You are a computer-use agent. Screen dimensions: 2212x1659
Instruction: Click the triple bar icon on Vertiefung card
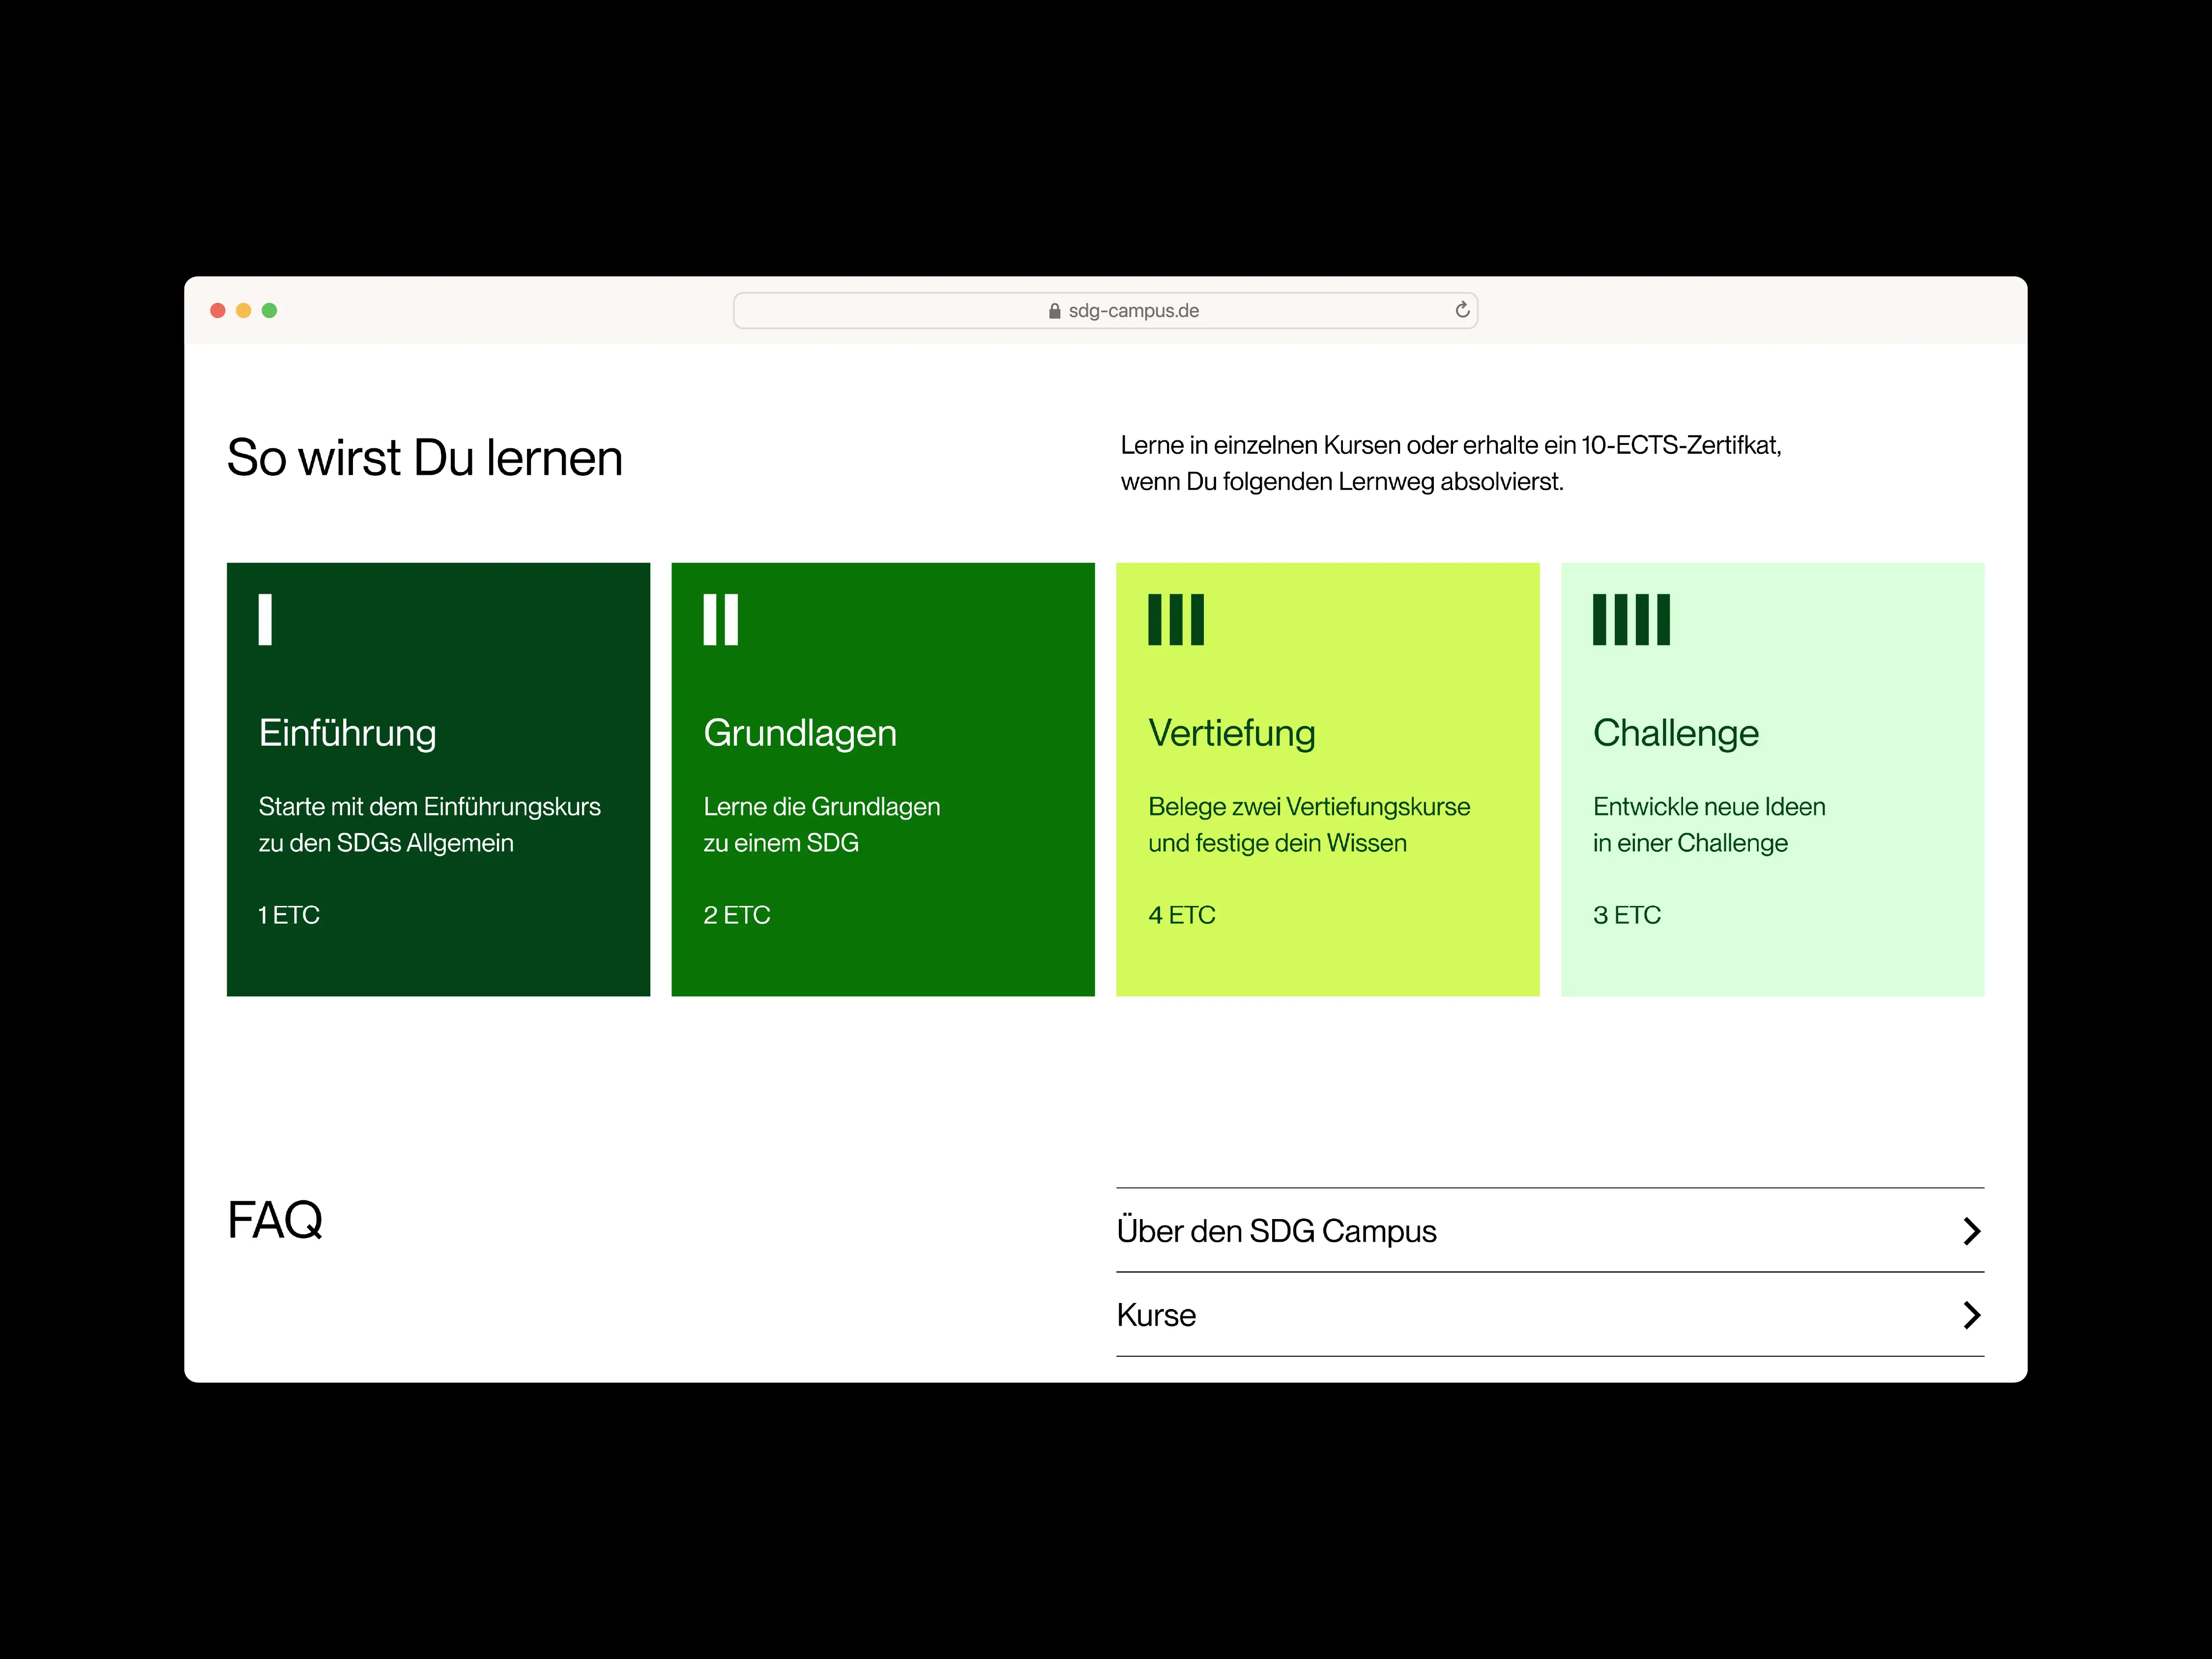(x=1176, y=620)
